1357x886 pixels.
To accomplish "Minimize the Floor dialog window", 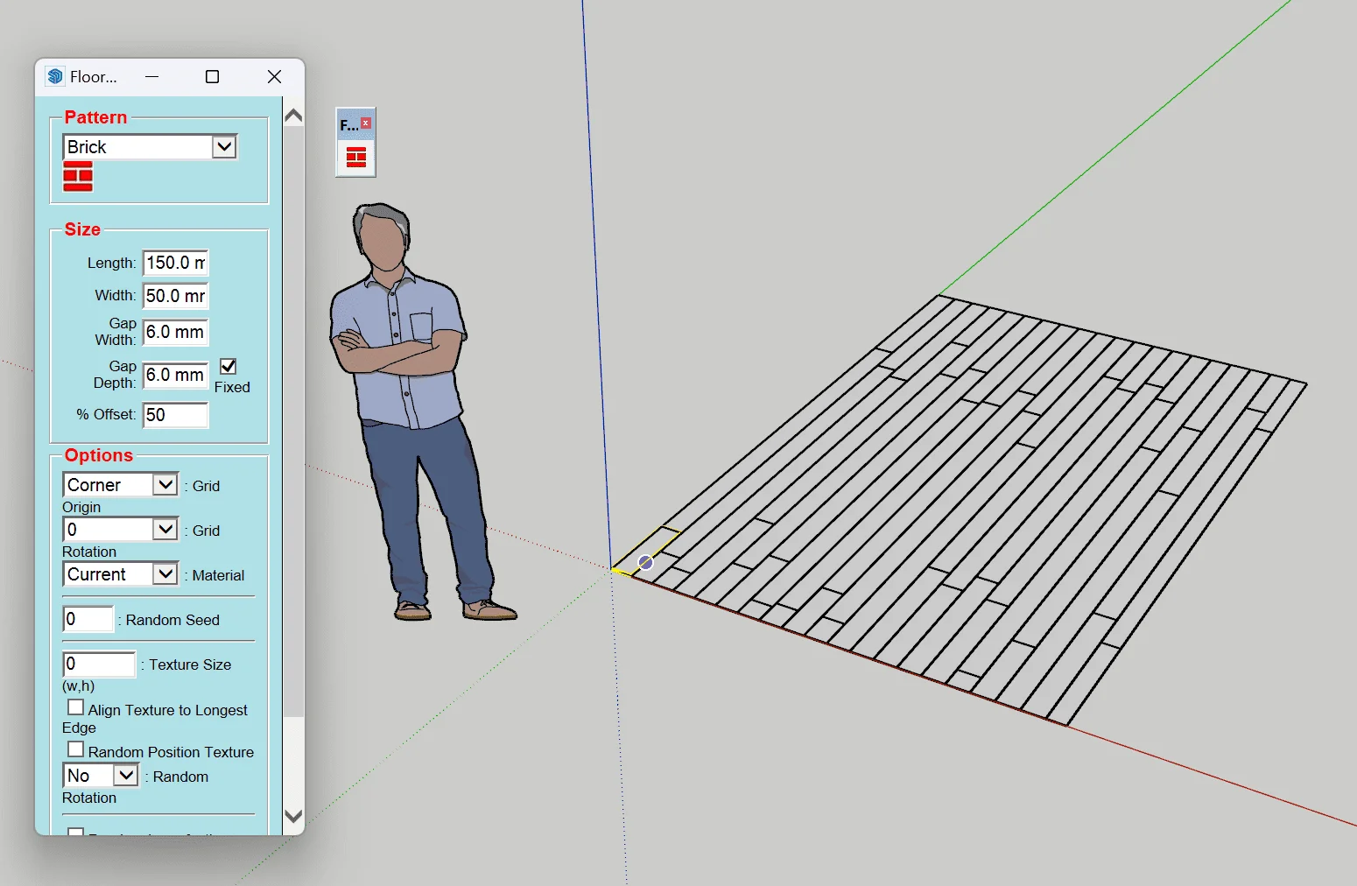I will pos(151,76).
